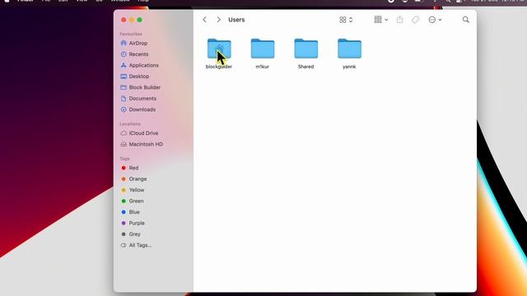Screen dimensions: 527x296
Task: Close the Finder window
Action: (x=124, y=20)
